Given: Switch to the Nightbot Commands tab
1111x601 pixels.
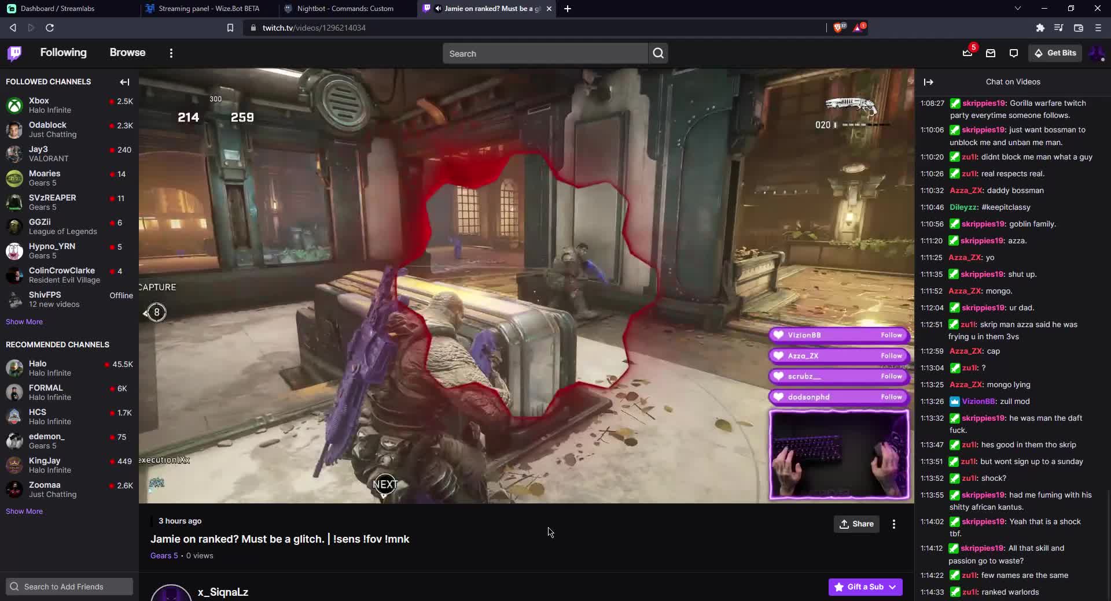Looking at the screenshot, I should tap(345, 9).
